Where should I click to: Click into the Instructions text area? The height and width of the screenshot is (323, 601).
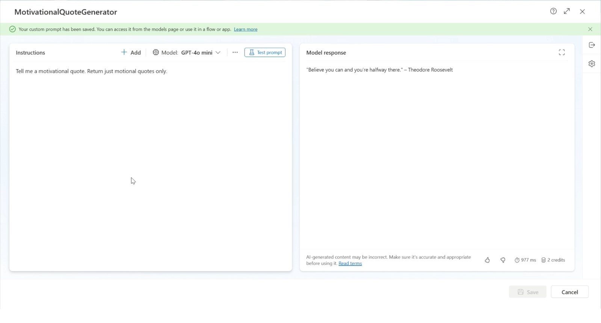coord(150,150)
